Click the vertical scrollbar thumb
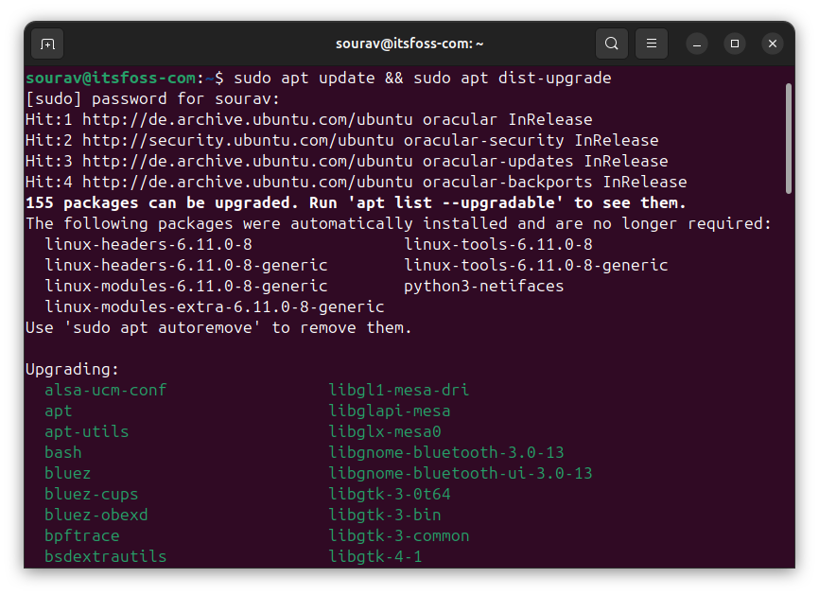 click(x=788, y=137)
